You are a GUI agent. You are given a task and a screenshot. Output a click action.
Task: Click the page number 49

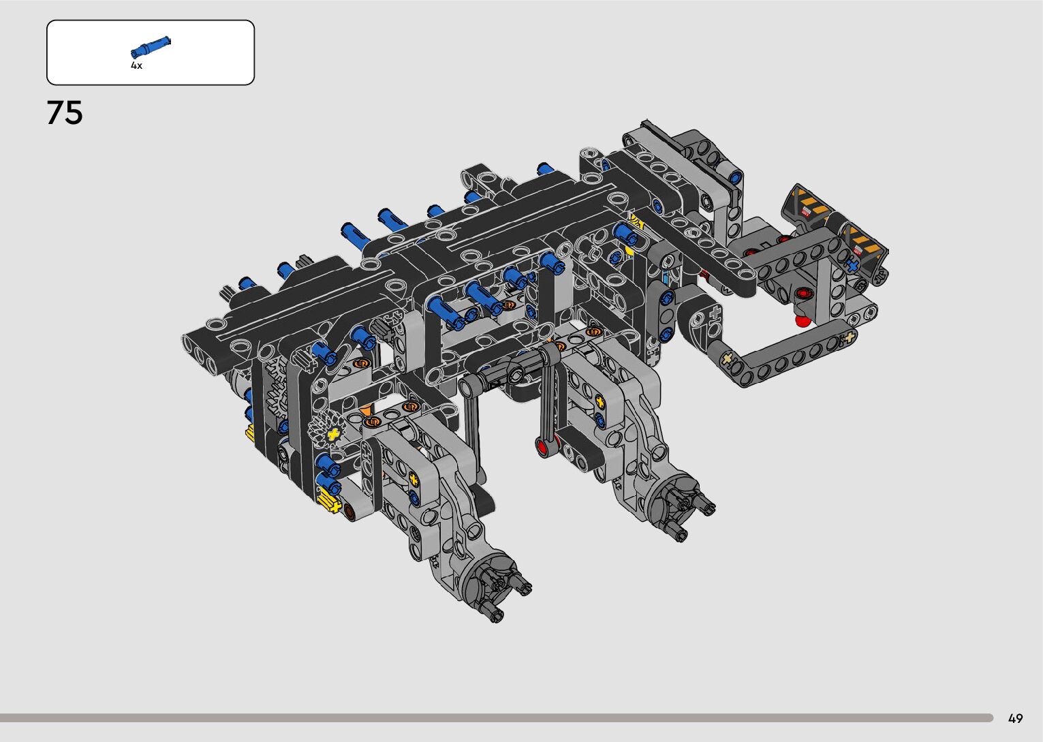1015,718
